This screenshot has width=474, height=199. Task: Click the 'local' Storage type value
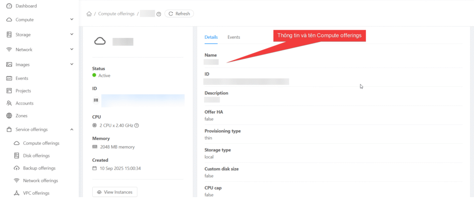coord(209,157)
